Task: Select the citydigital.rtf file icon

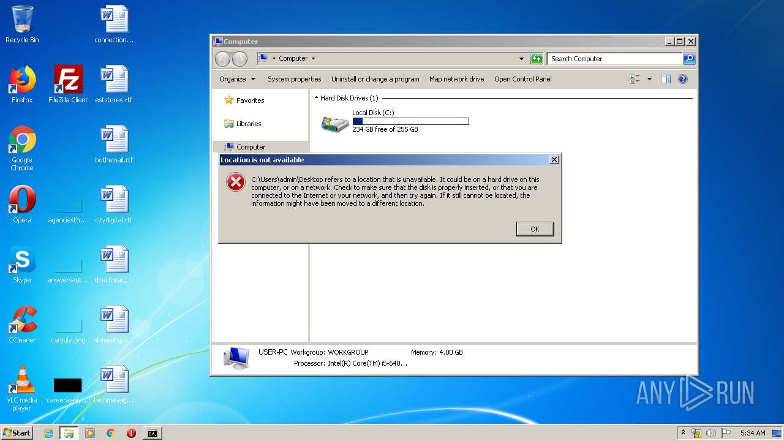Action: coord(115,205)
